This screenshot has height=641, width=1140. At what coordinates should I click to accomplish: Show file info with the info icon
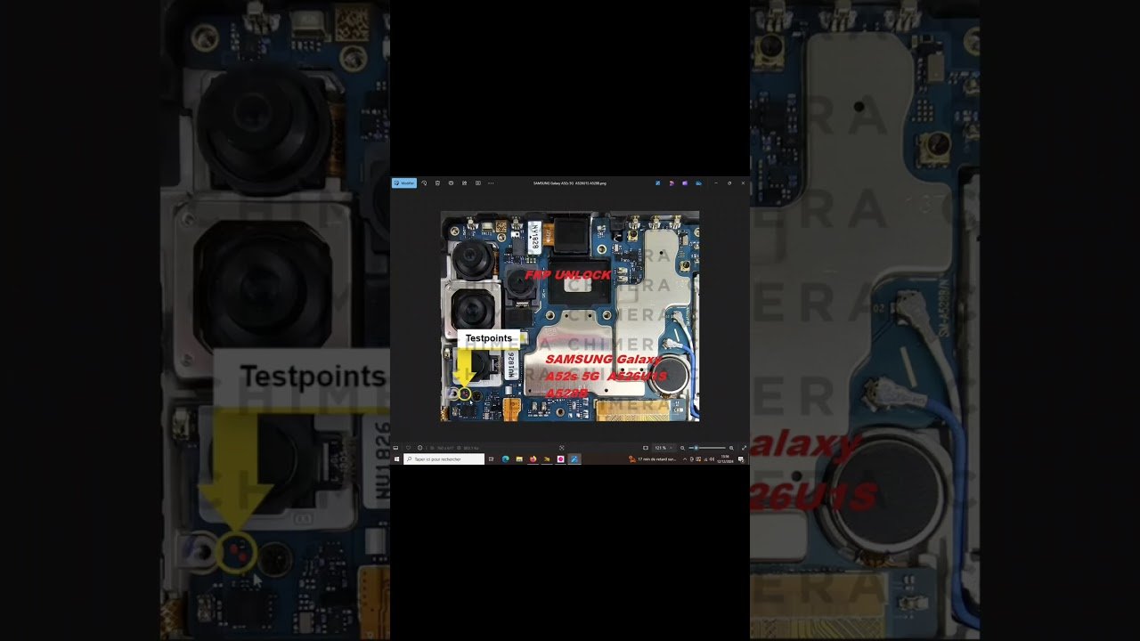(x=419, y=448)
